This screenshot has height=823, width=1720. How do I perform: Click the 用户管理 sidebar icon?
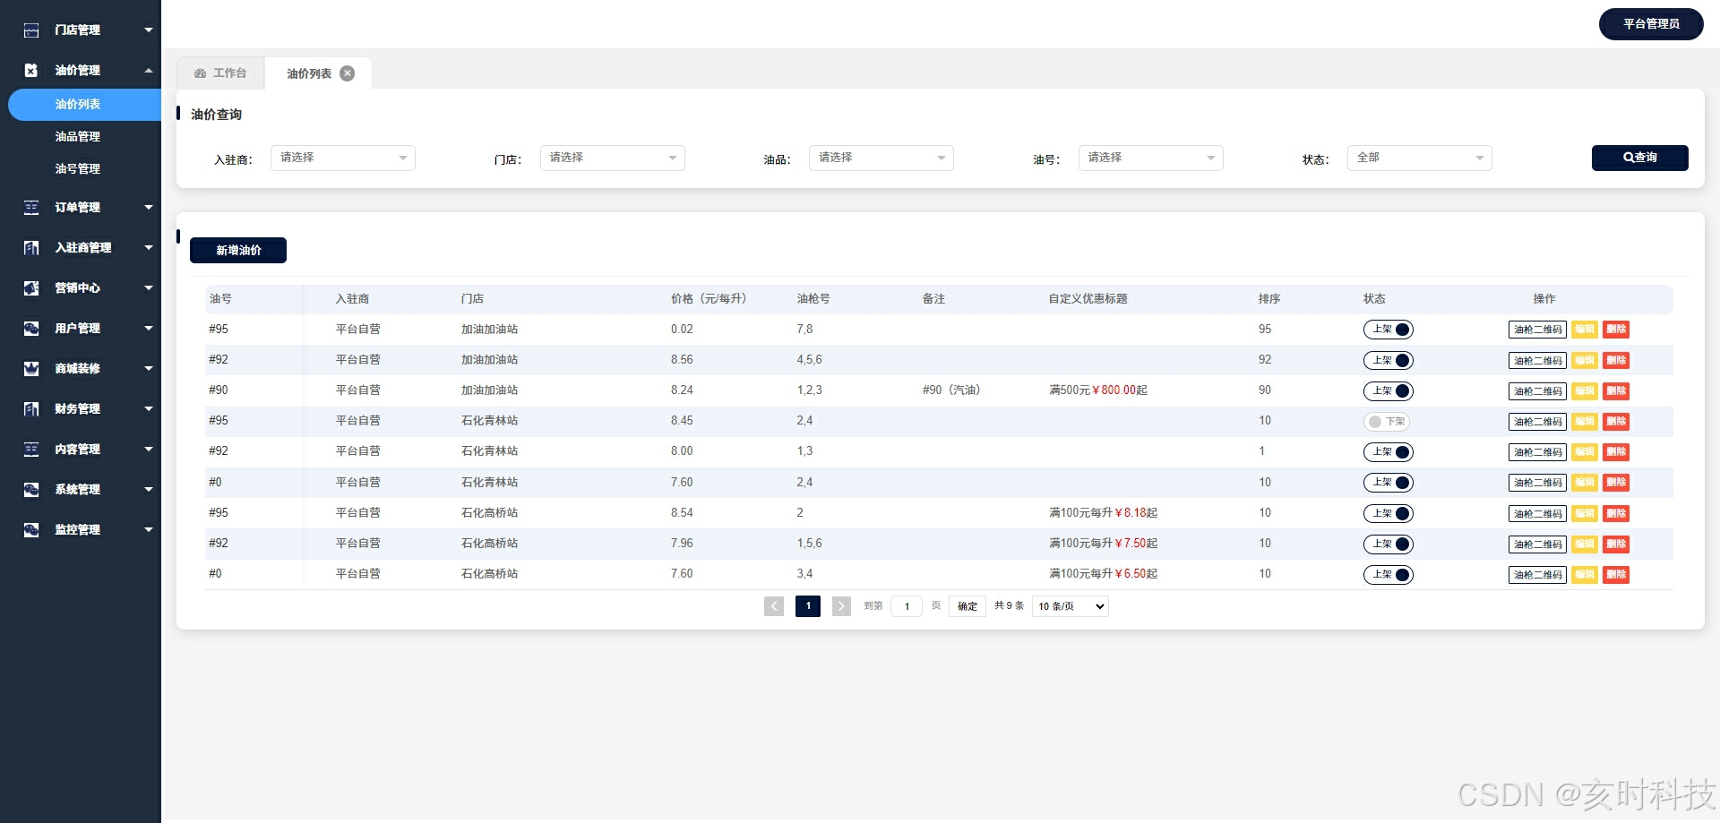pyautogui.click(x=31, y=329)
